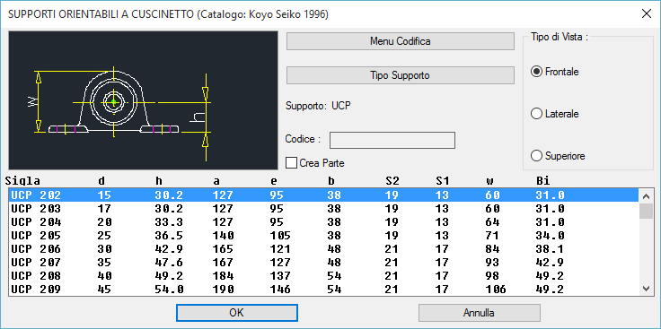Viewport: 661px width, 329px height.
Task: Click the Tipo Supporto button
Action: coord(400,75)
